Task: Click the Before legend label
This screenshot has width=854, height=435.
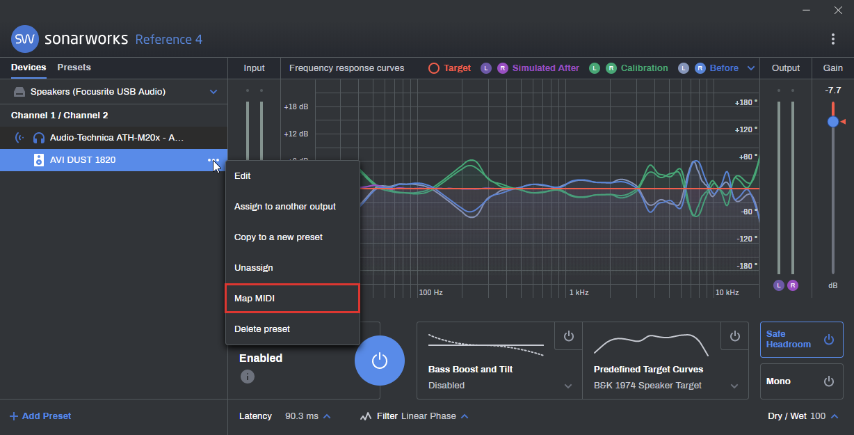Action: pyautogui.click(x=724, y=68)
